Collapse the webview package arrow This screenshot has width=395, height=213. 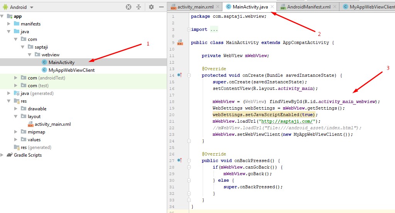(29, 55)
